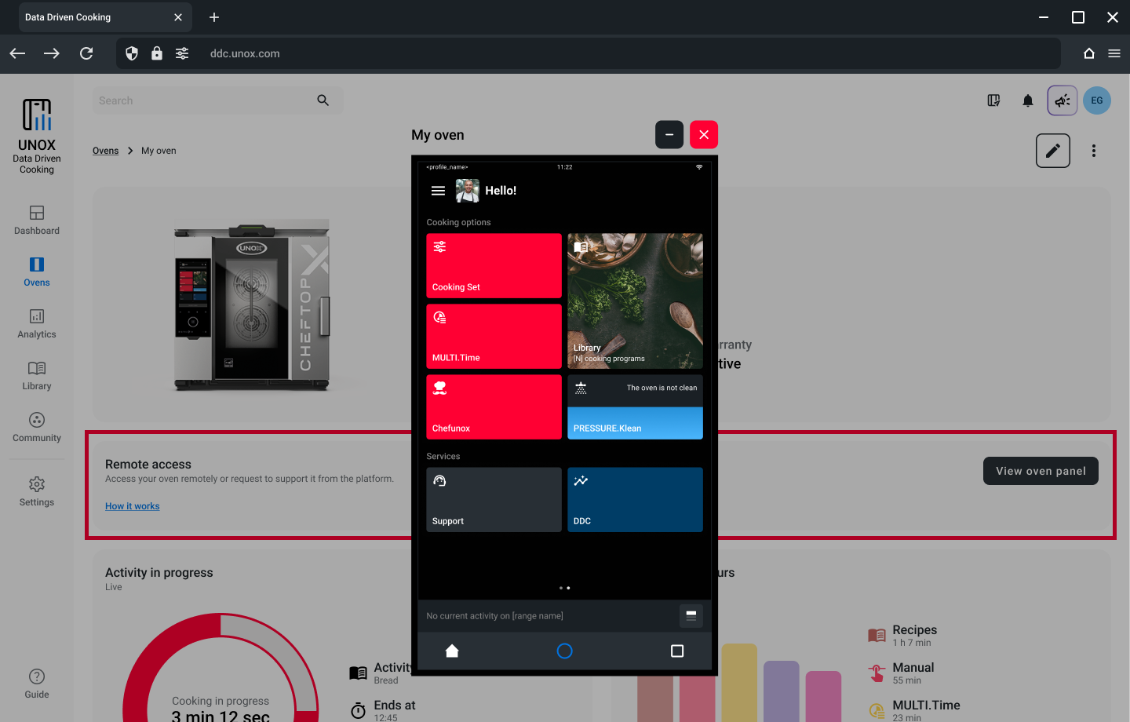Screen dimensions: 1130x722
Task: Open the oven panel hamburger menu
Action: (438, 191)
